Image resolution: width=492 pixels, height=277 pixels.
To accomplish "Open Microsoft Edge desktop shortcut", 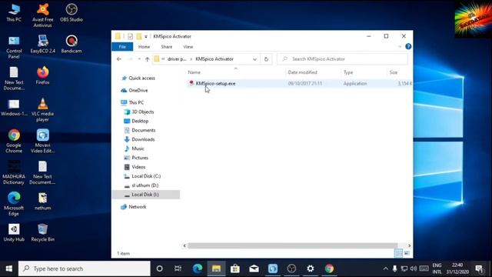I will tap(14, 204).
